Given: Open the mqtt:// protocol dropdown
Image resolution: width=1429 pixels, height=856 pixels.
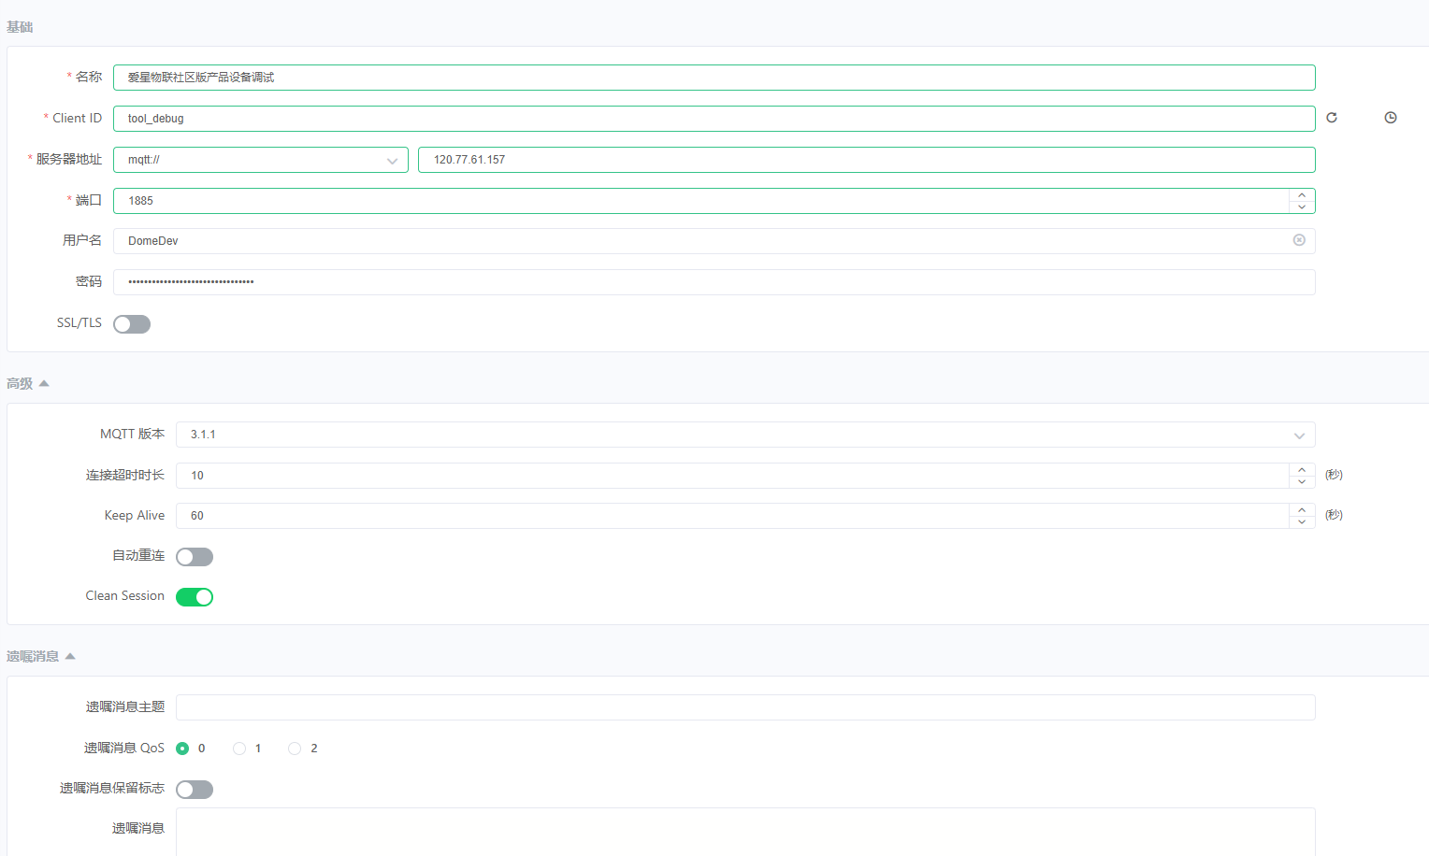Looking at the screenshot, I should (x=261, y=160).
